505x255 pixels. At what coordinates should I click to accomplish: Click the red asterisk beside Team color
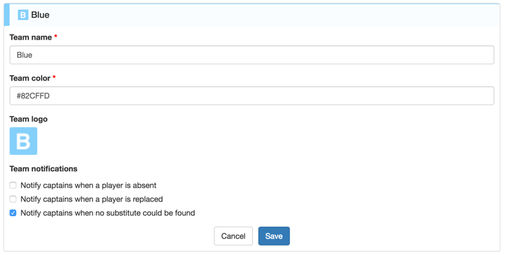coord(54,77)
